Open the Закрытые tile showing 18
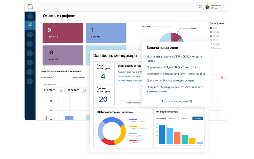This screenshot has width=254, height=159. 63,55
